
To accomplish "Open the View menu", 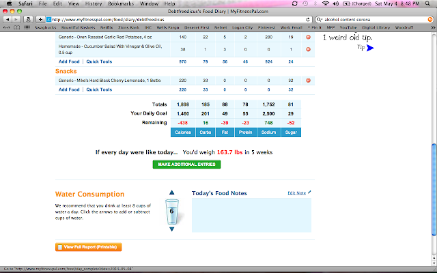I will pyautogui.click(x=74, y=3).
